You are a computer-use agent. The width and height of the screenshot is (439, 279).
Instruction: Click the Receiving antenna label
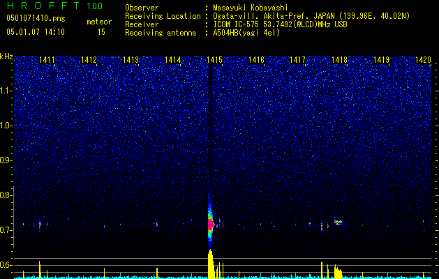pos(161,33)
